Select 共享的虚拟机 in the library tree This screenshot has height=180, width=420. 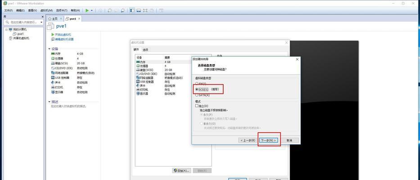(x=21, y=38)
